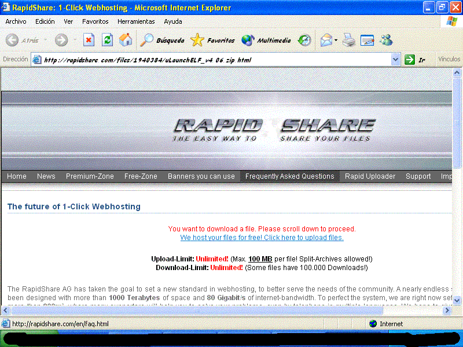This screenshot has width=463, height=347.
Task: Click horizontal scrollbar left arrow
Action: pos(6,311)
